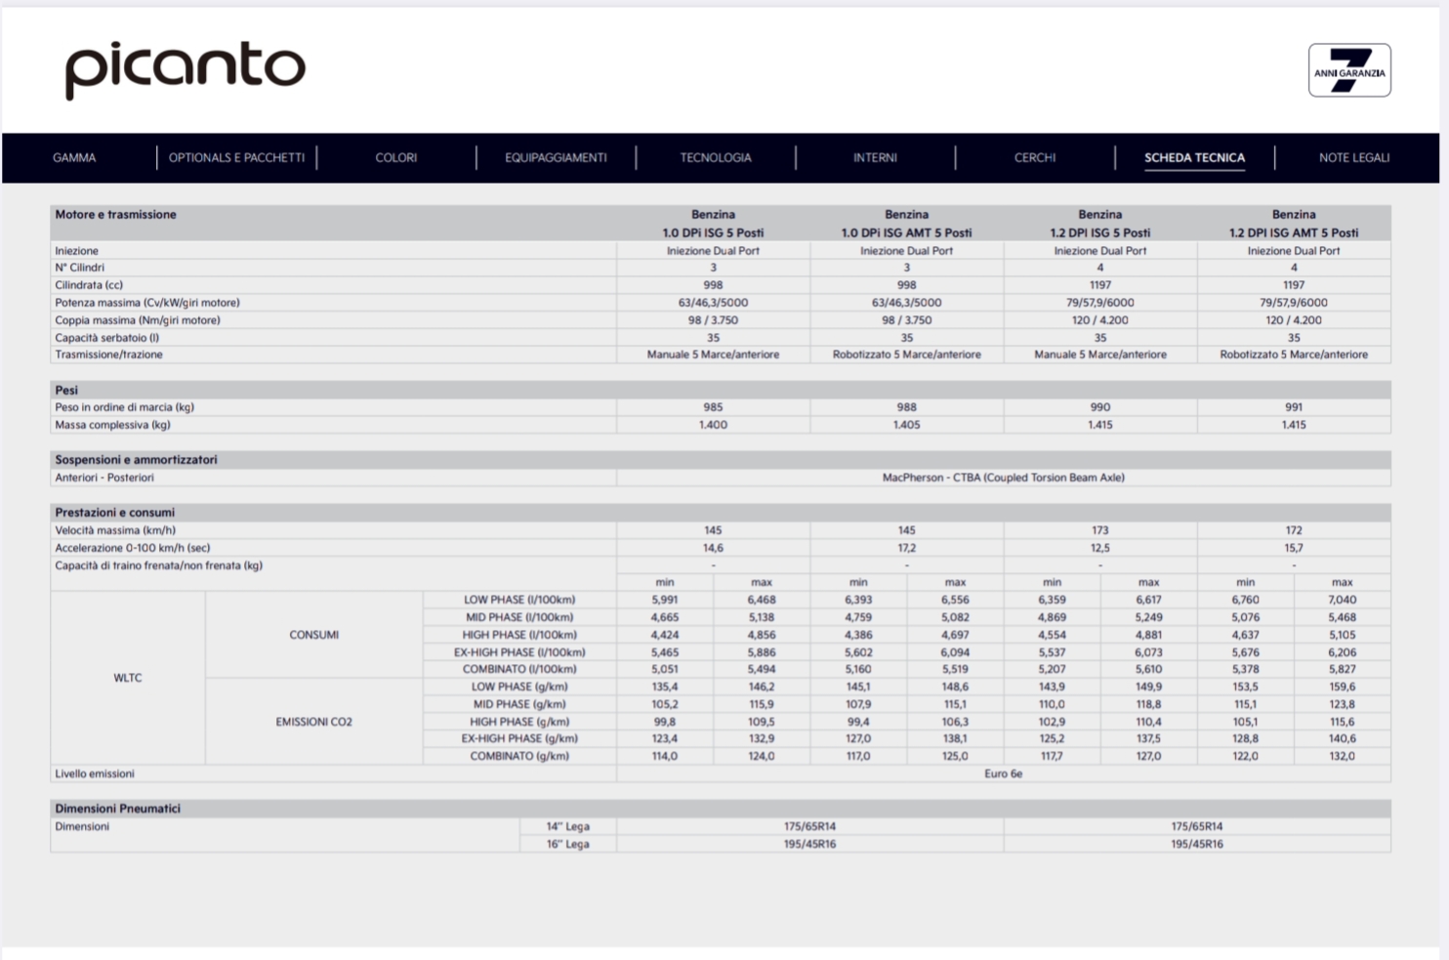Click 'Potenza massima (Cv/kW/giri motore)' label

point(146,303)
